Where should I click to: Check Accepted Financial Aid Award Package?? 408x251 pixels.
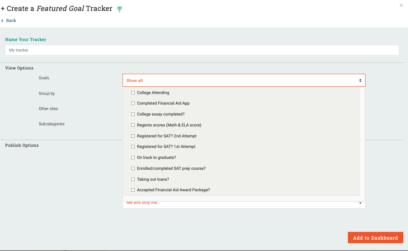133,190
